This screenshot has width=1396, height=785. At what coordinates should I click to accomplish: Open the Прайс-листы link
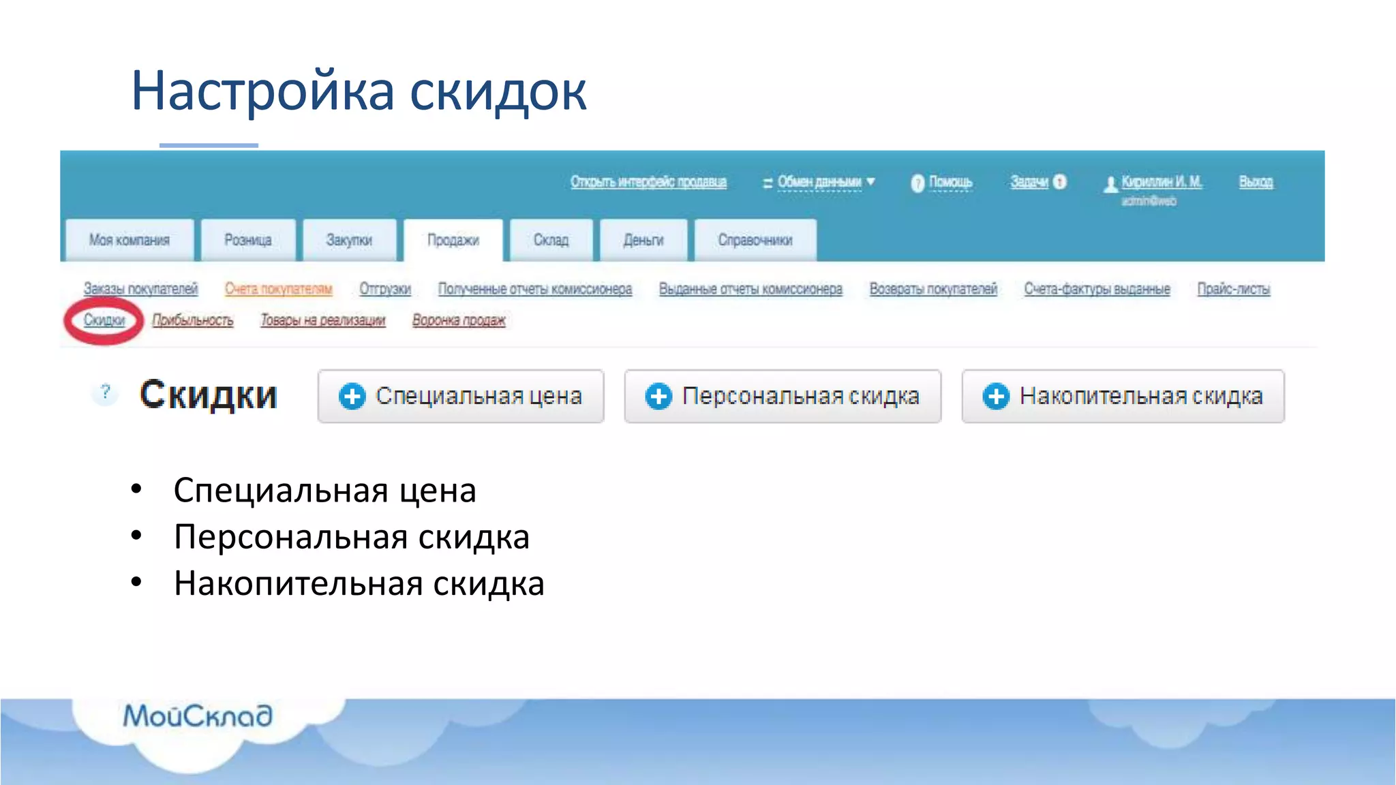click(1234, 289)
